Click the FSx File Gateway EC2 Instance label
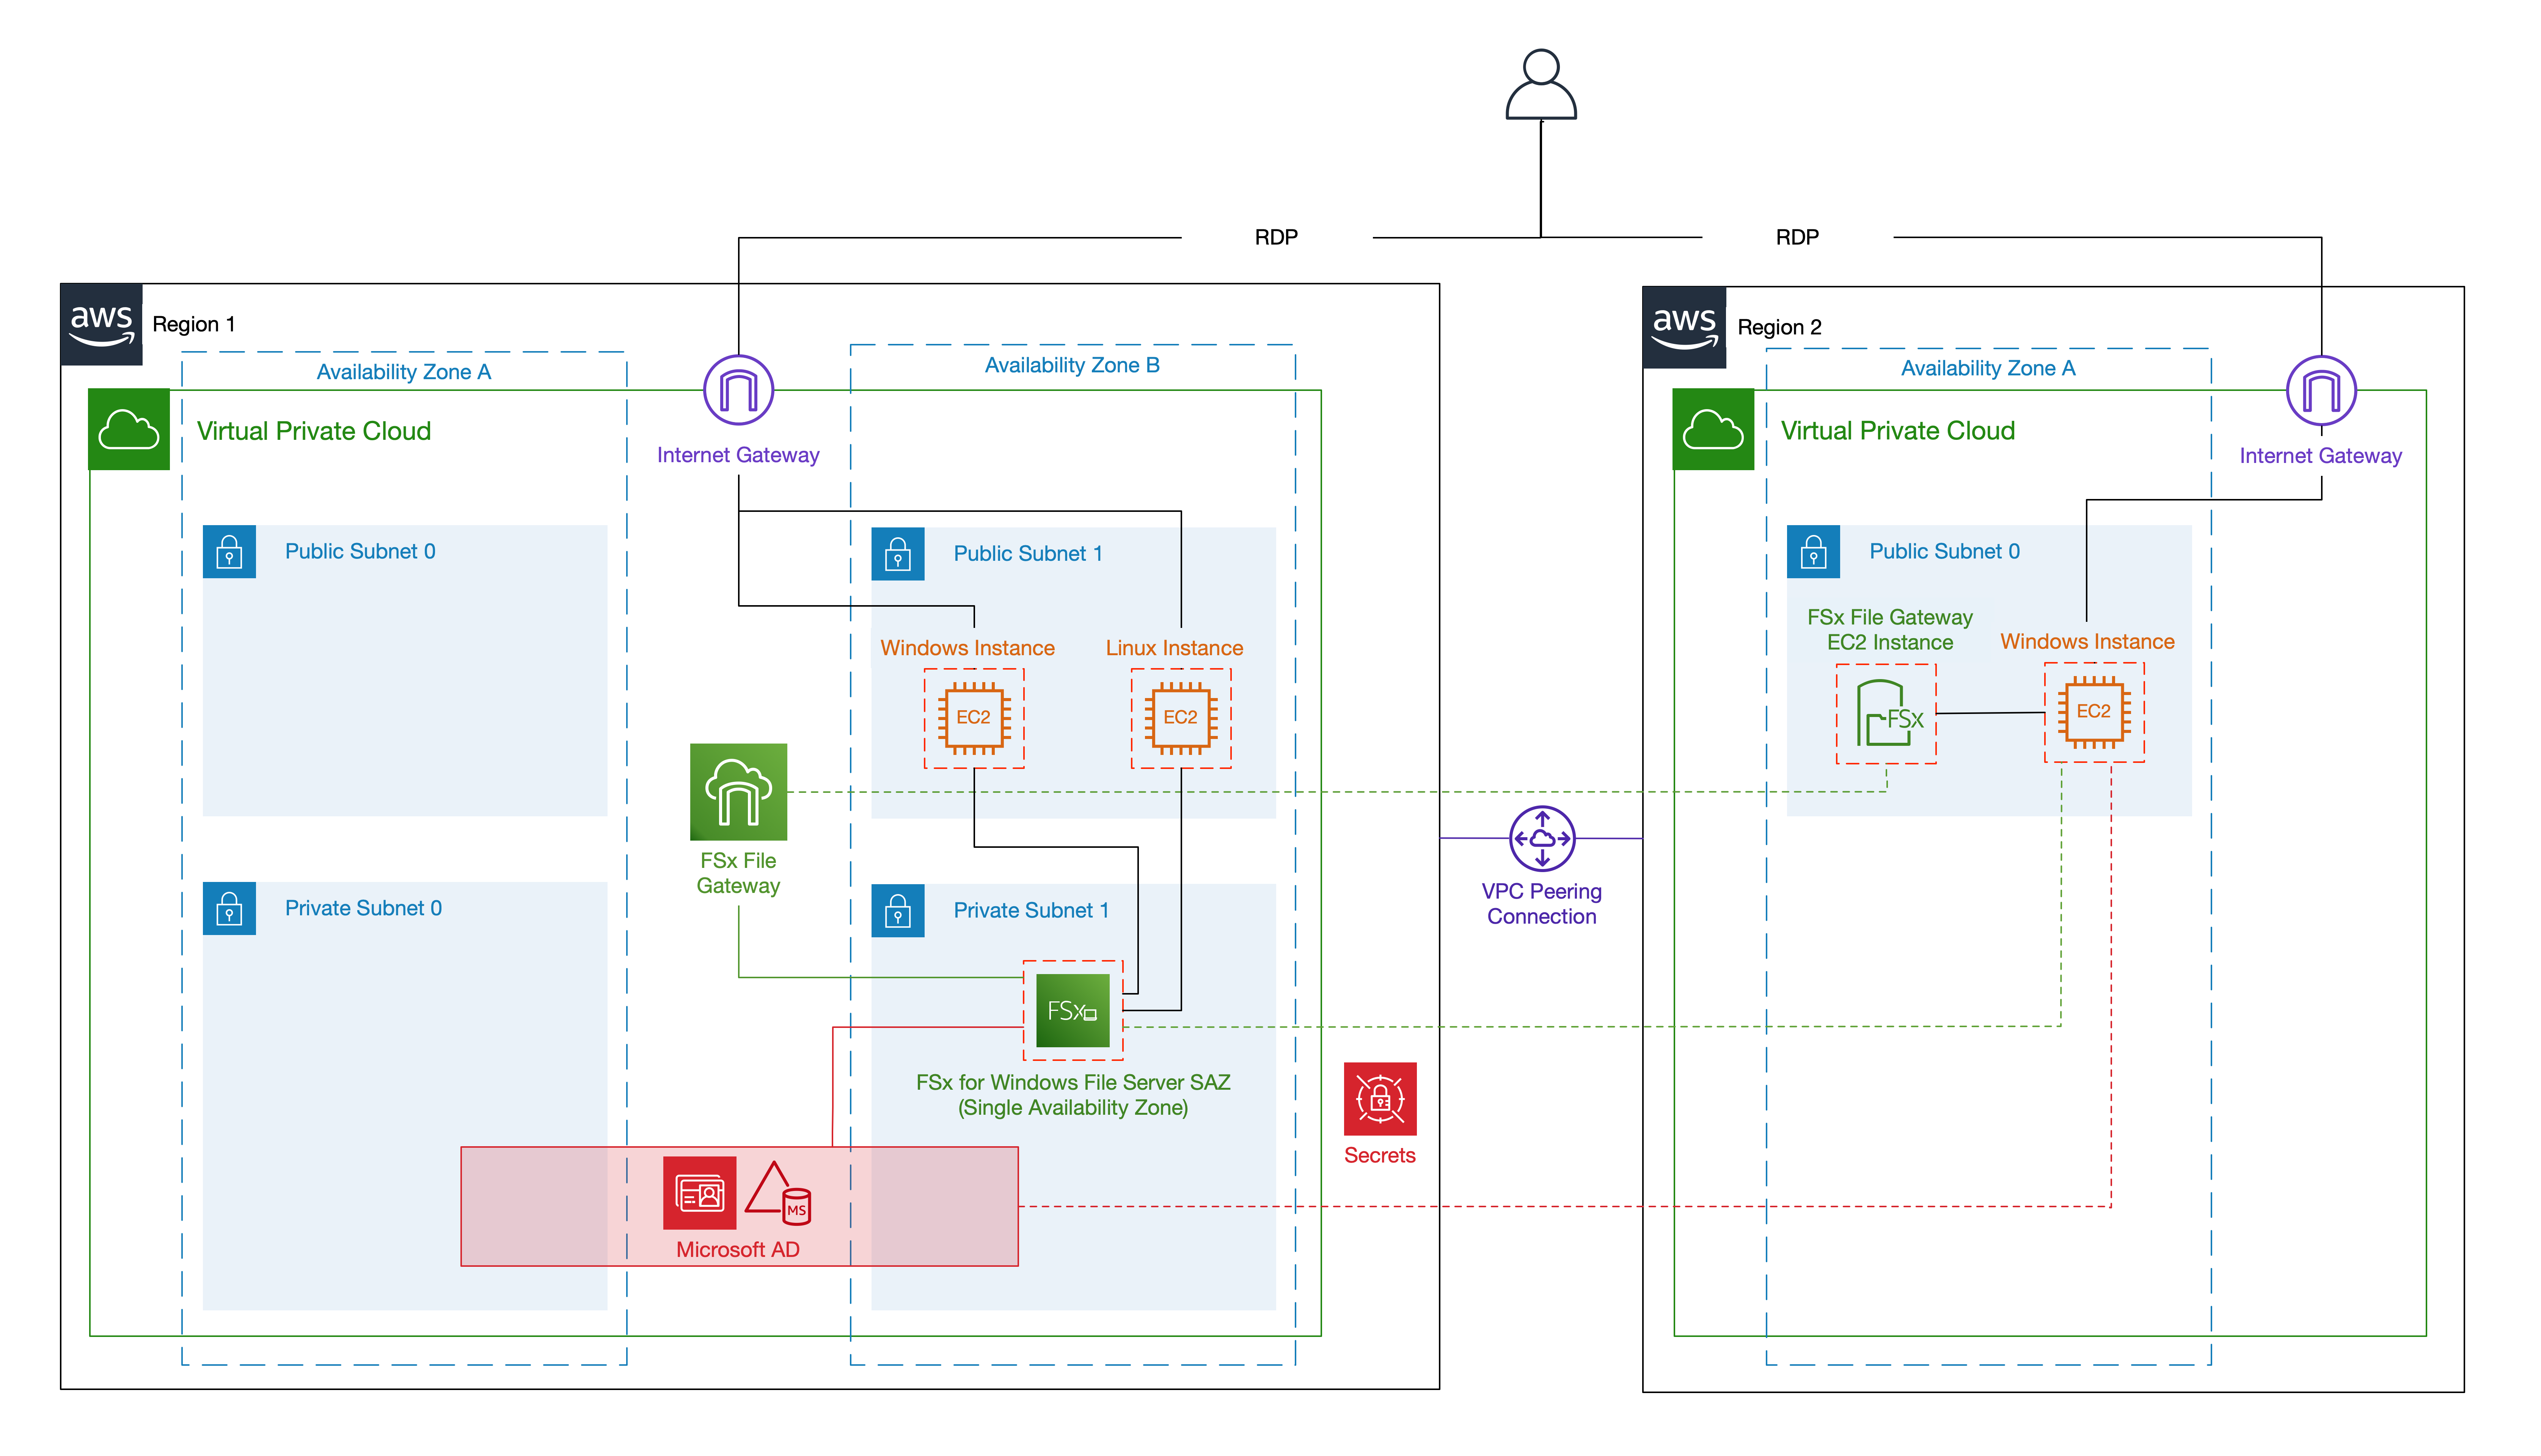This screenshot has height=1456, width=2541. click(1890, 630)
